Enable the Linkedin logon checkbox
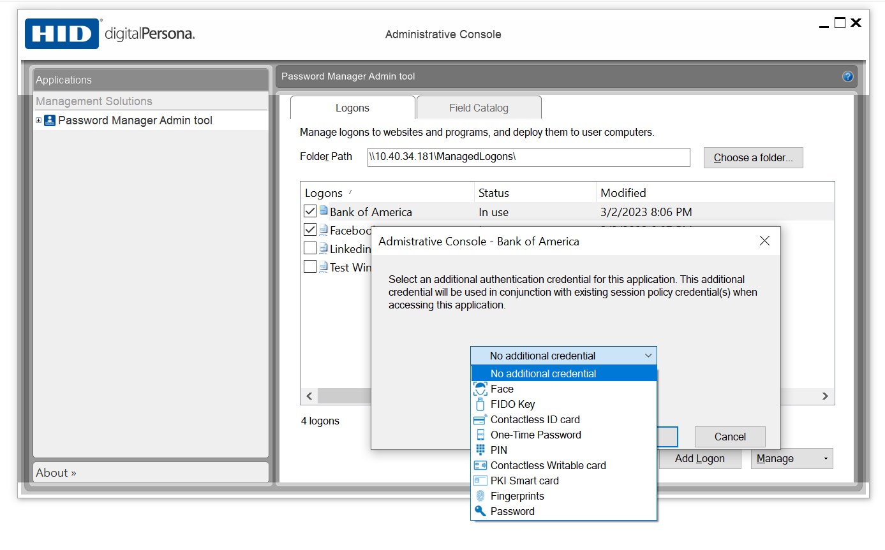The height and width of the screenshot is (550, 885). [x=310, y=248]
